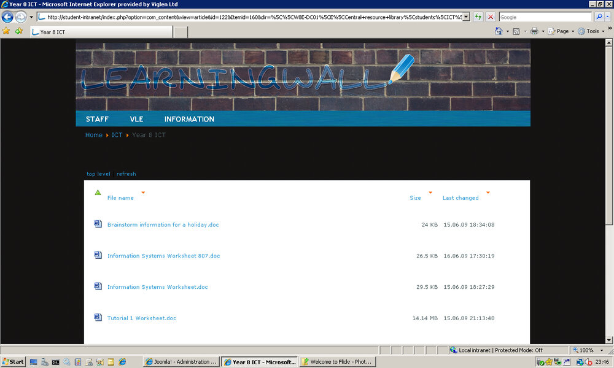614x368 pixels.
Task: Print the page using printer icon
Action: [x=534, y=31]
